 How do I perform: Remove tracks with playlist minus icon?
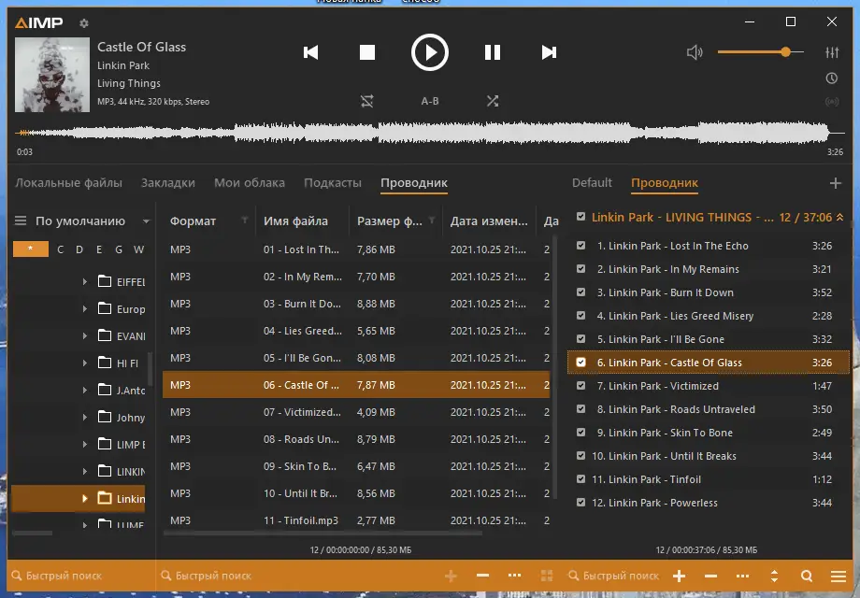[x=710, y=576]
